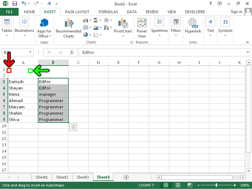Open the FORMULAS ribbon tab
This screenshot has width=252, height=189.
pos(108,12)
